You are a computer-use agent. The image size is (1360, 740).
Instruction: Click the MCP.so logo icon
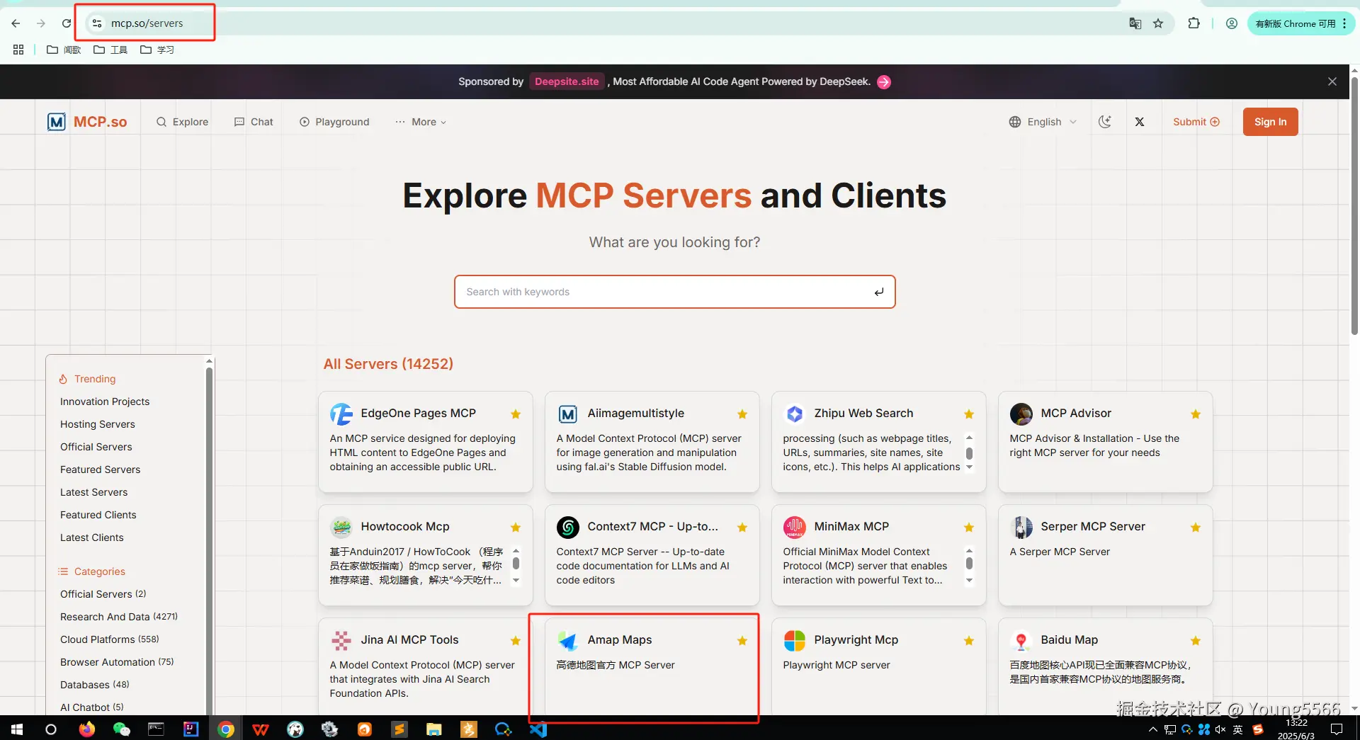click(57, 122)
